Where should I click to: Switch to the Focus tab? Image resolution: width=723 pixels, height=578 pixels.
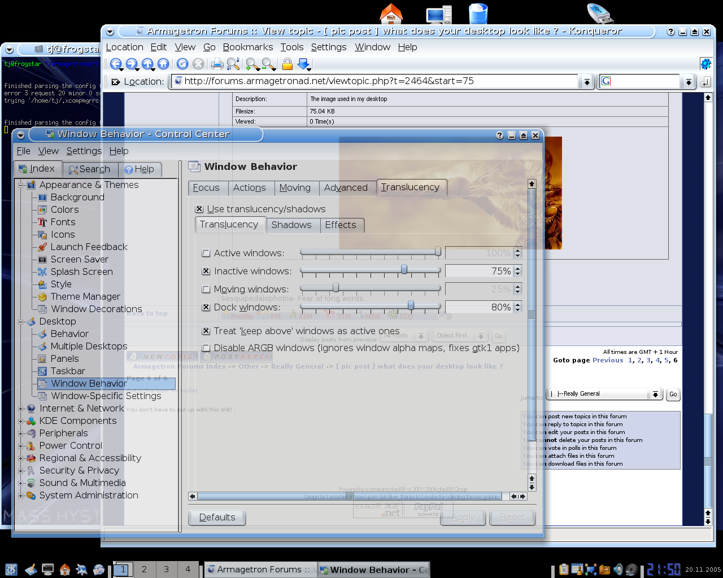(x=206, y=188)
